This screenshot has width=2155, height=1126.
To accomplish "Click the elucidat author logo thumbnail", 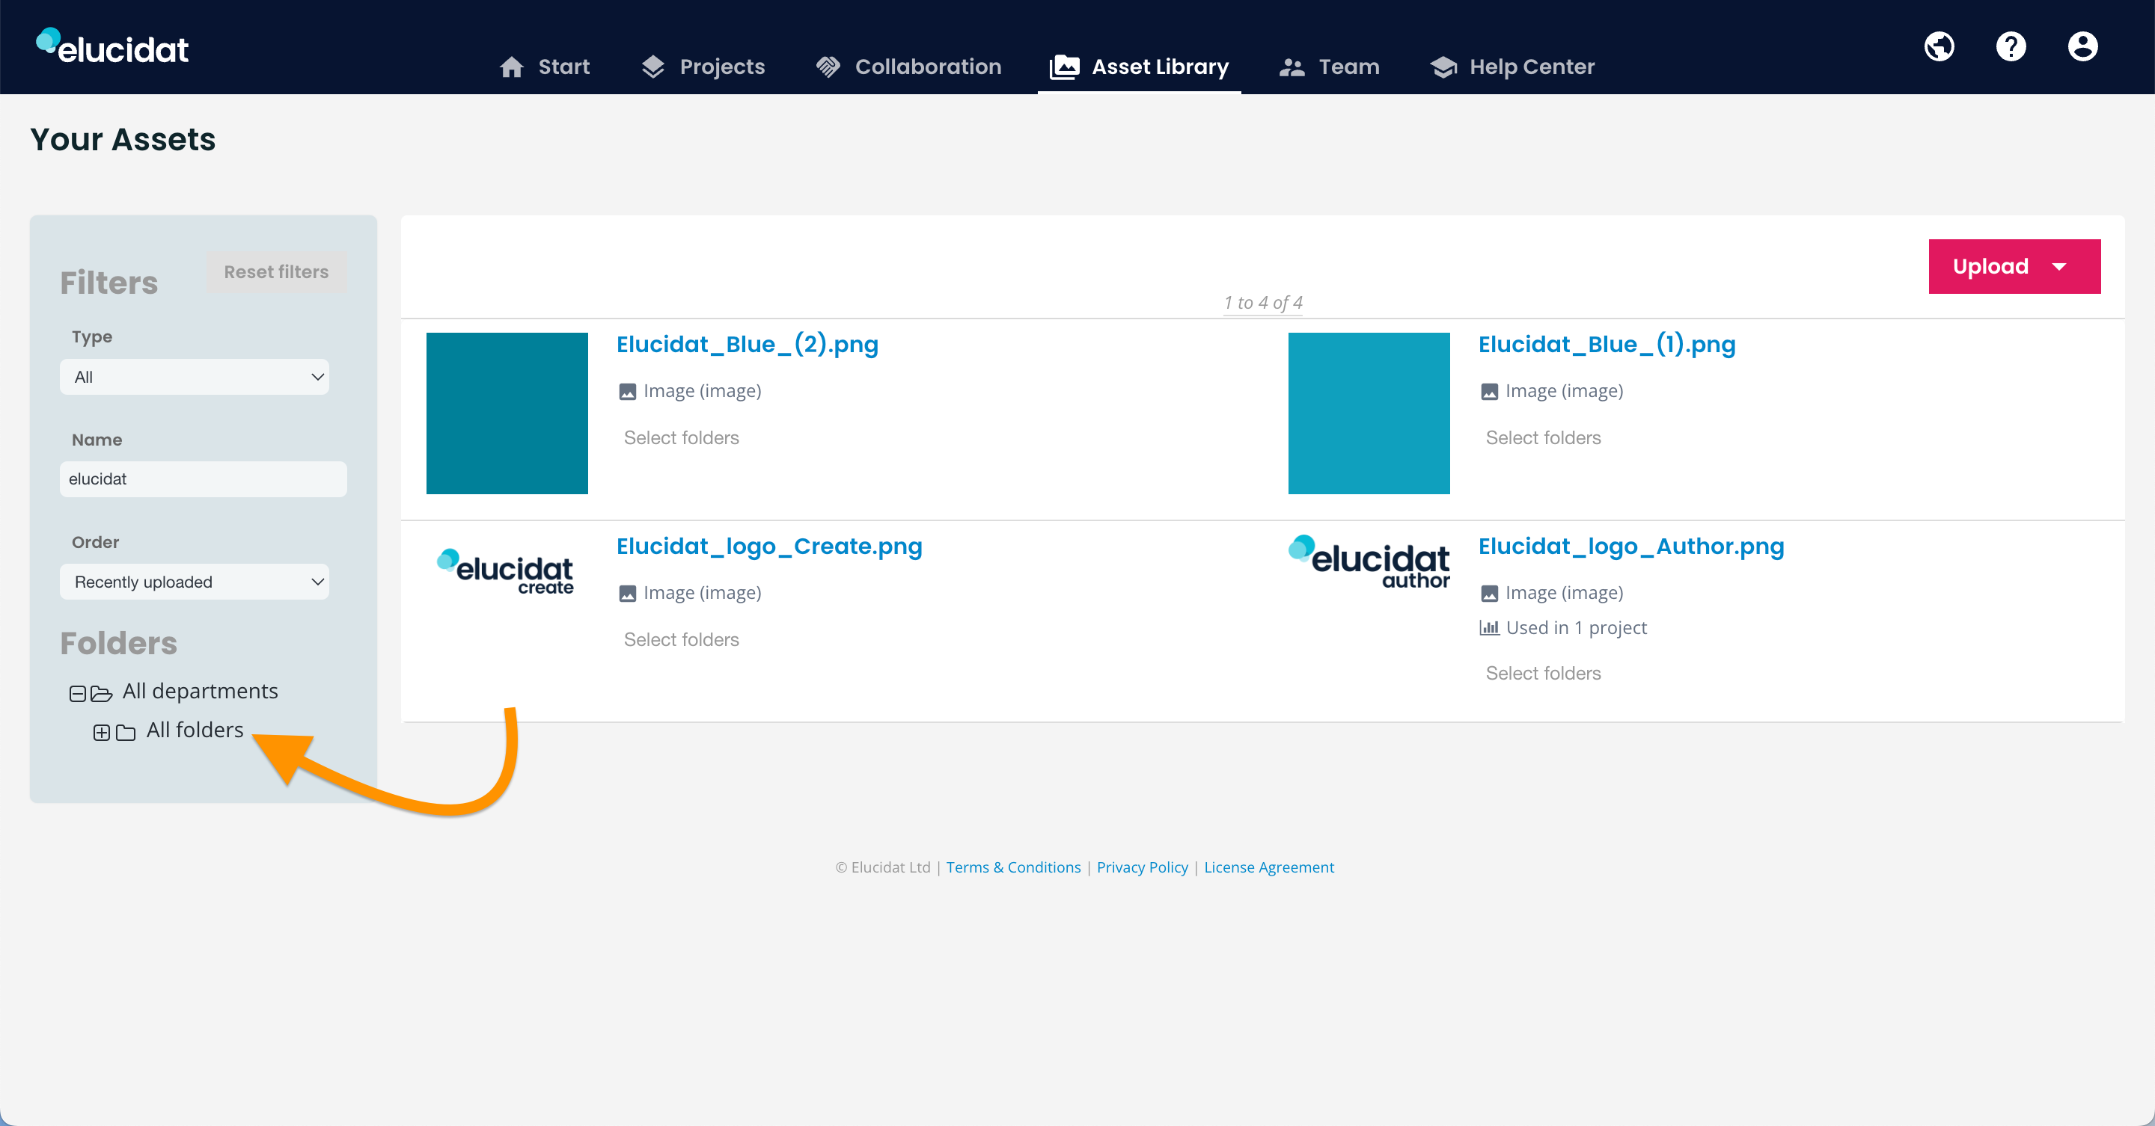I will (x=1369, y=562).
